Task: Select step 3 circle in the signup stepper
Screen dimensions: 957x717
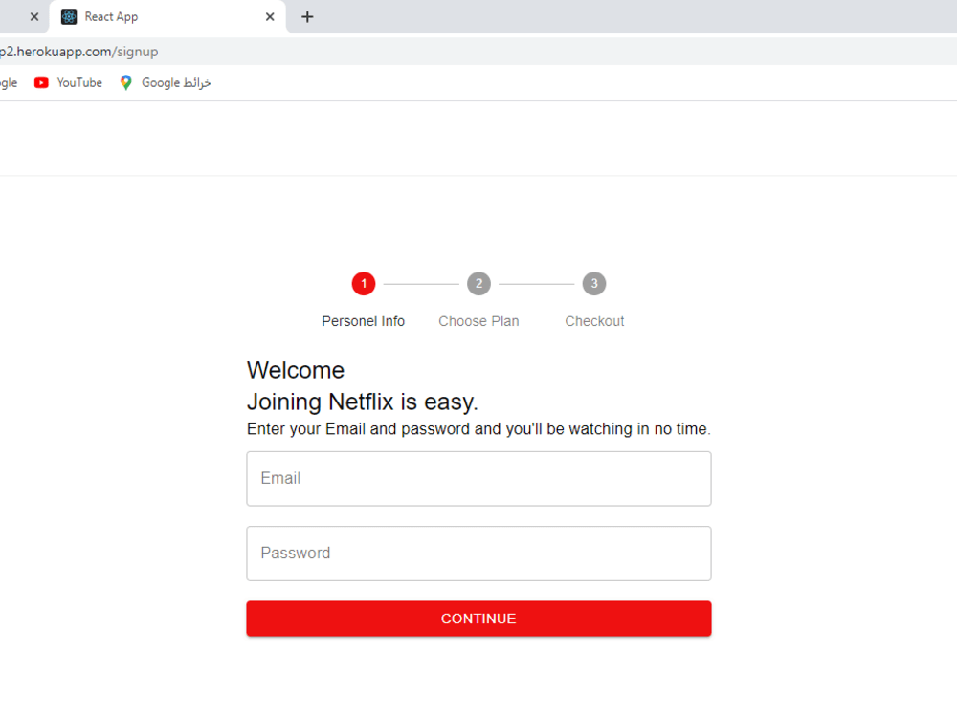Action: 594,283
